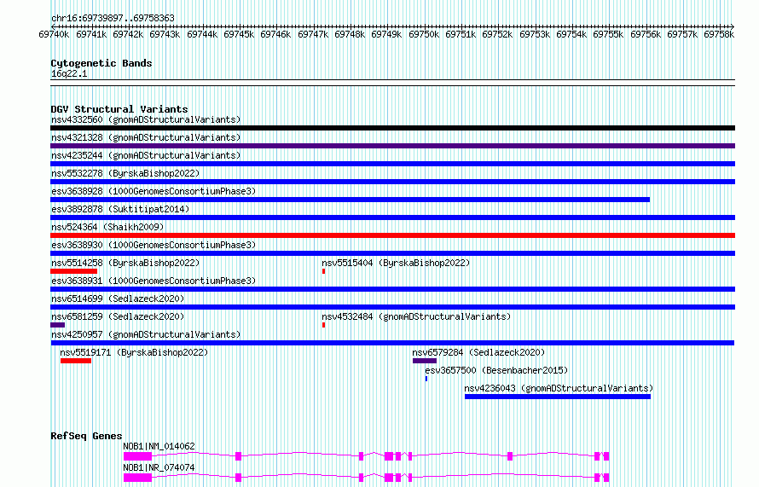Open the esv3657500 Besenbacher2015 label
This screenshot has height=487, width=759.
point(496,370)
